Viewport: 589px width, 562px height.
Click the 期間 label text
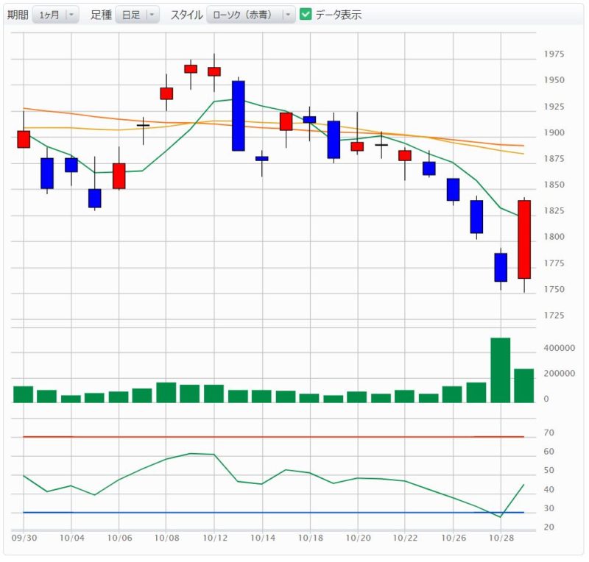pos(18,15)
